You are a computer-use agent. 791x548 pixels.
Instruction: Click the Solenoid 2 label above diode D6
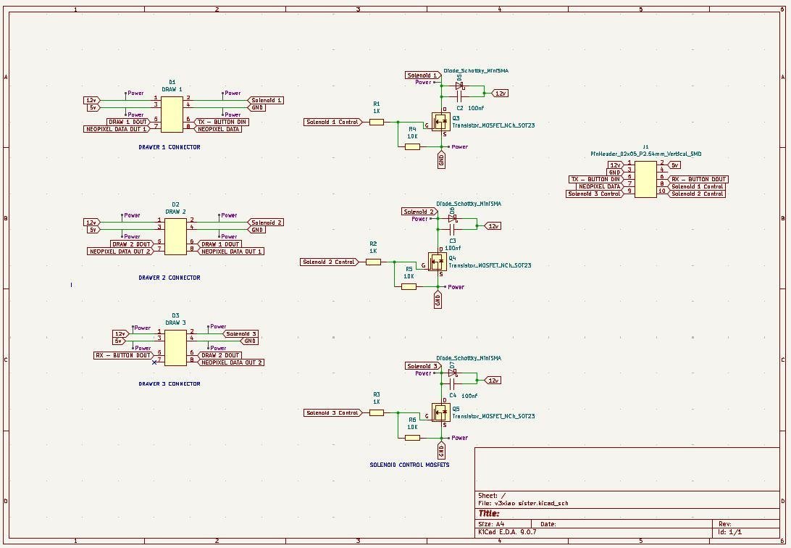click(419, 212)
